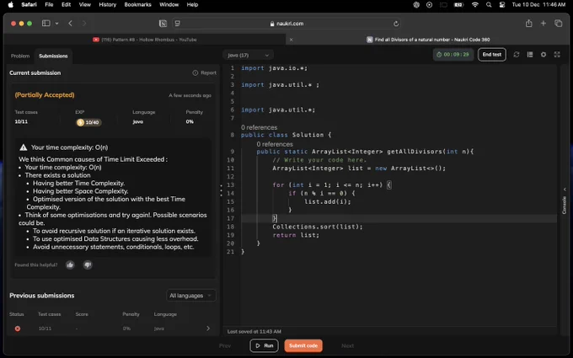The image size is (573, 358).
Task: Reset code with the refresh icon
Action: (517, 55)
